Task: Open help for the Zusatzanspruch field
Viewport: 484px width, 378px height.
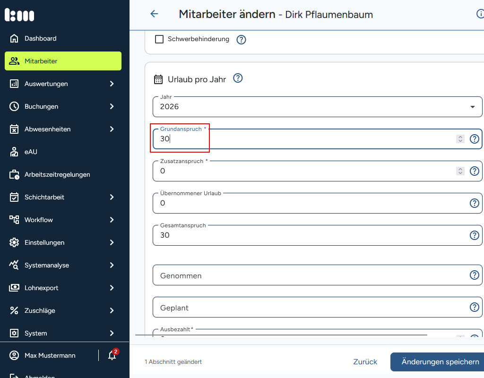Action: (x=475, y=171)
